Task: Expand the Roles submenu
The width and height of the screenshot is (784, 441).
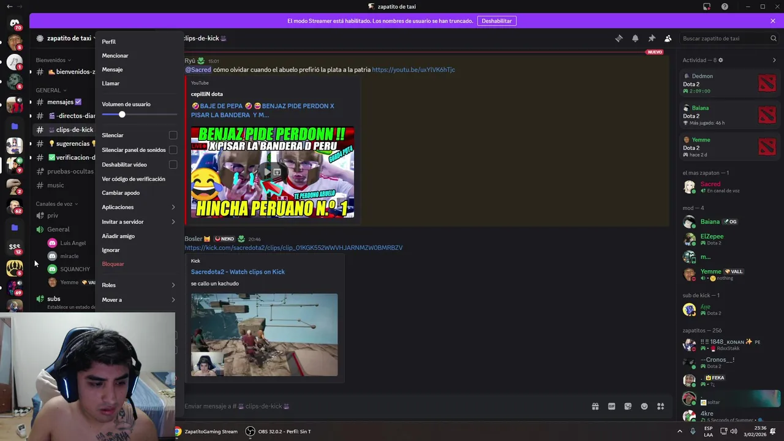Action: point(138,285)
